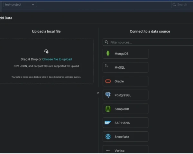Viewport: 193px width, 154px height.
Task: Click the Iceberg table storage note
Action: point(46,77)
